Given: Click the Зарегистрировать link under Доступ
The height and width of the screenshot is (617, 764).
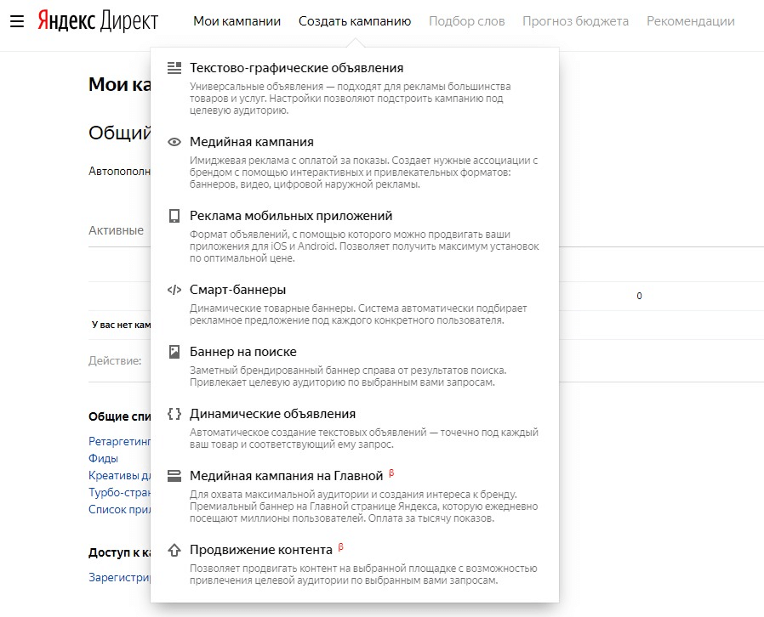Looking at the screenshot, I should point(119,578).
